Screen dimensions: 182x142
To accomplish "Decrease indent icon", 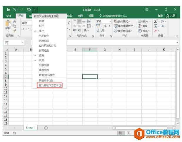I will pyautogui.click(x=75, y=31).
